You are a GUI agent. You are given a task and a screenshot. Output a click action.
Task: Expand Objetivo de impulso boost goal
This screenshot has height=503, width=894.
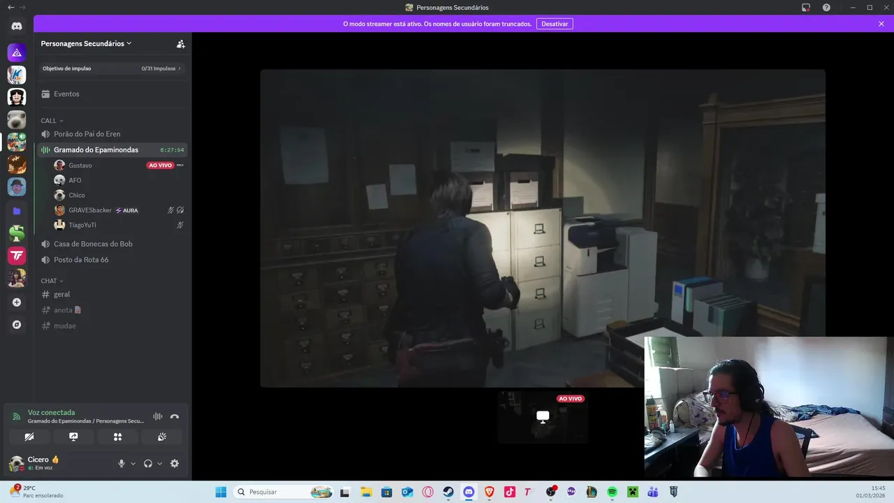click(x=112, y=68)
